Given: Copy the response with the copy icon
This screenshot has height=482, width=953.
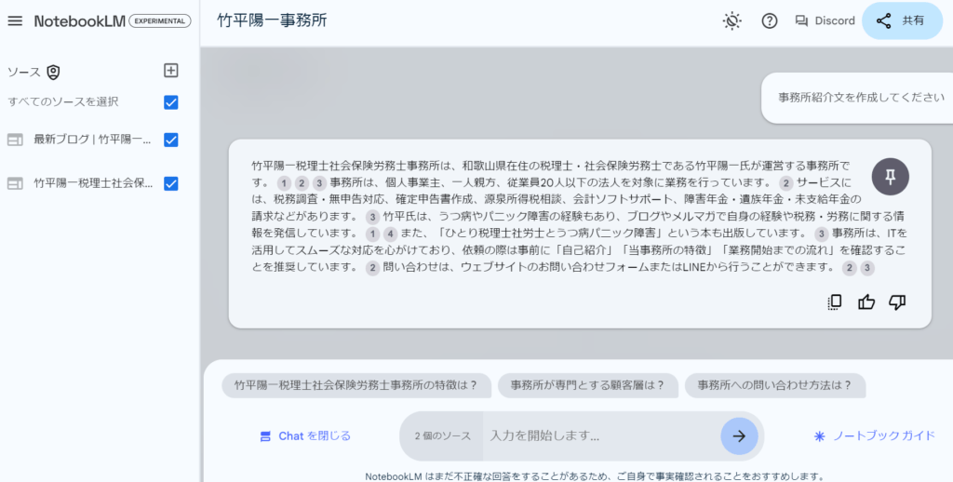Looking at the screenshot, I should click(835, 302).
